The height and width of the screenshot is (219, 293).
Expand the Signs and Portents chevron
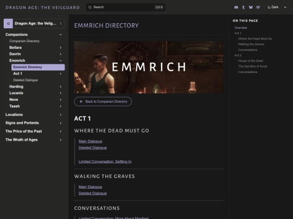click(61, 123)
